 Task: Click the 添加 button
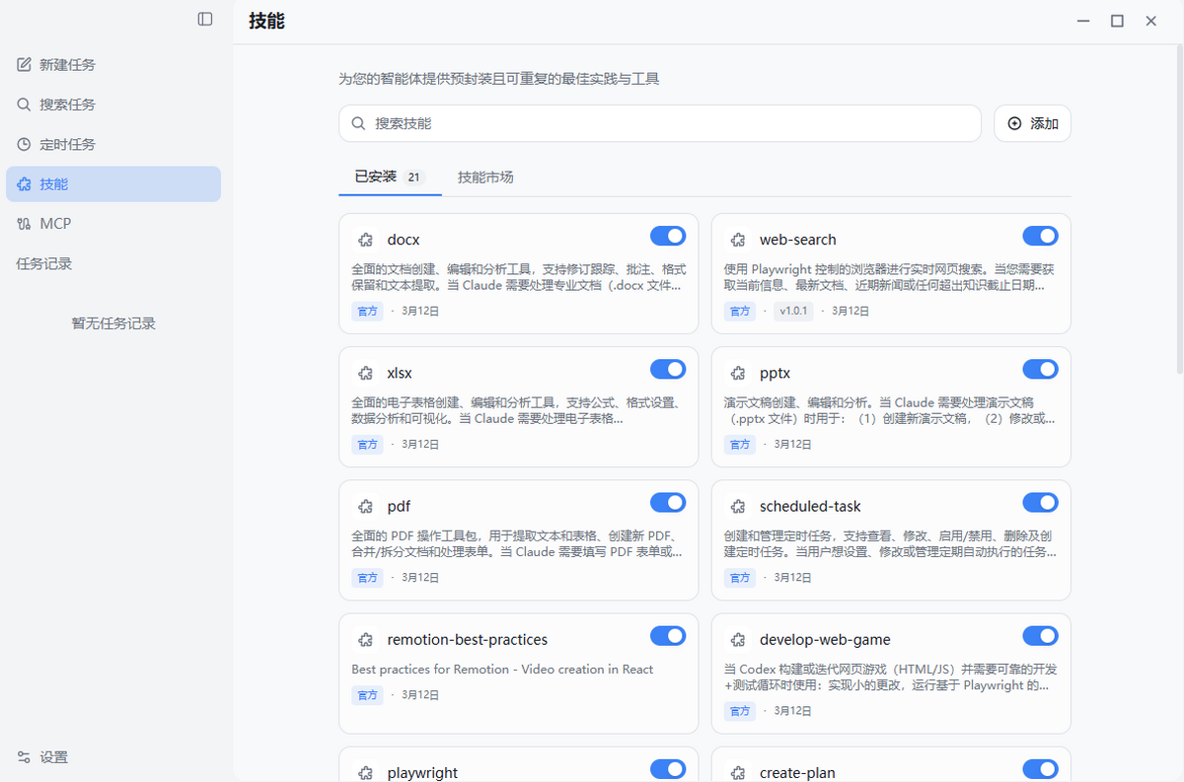[x=1032, y=124]
